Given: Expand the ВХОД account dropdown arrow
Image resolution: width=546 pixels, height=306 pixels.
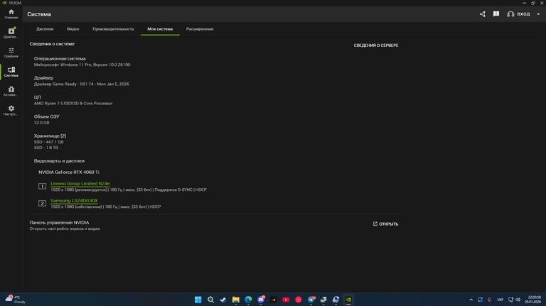Looking at the screenshot, I should [x=538, y=14].
